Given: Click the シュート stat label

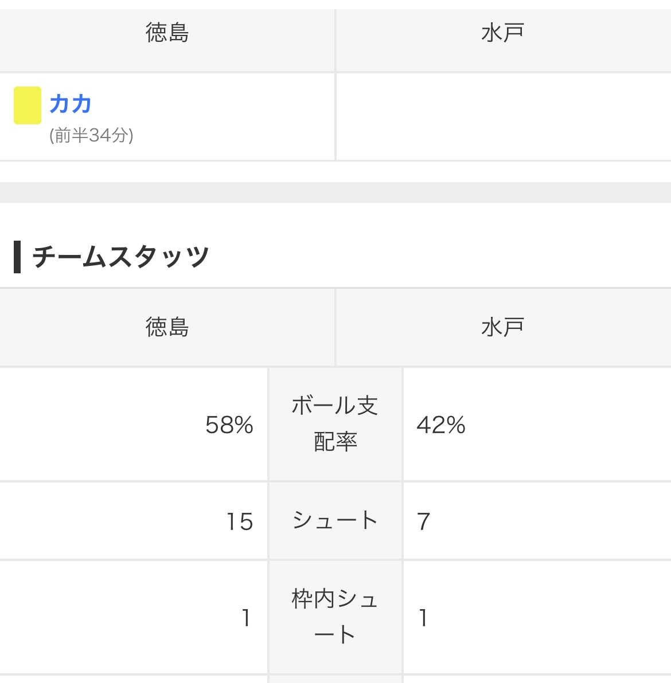Looking at the screenshot, I should (x=335, y=520).
